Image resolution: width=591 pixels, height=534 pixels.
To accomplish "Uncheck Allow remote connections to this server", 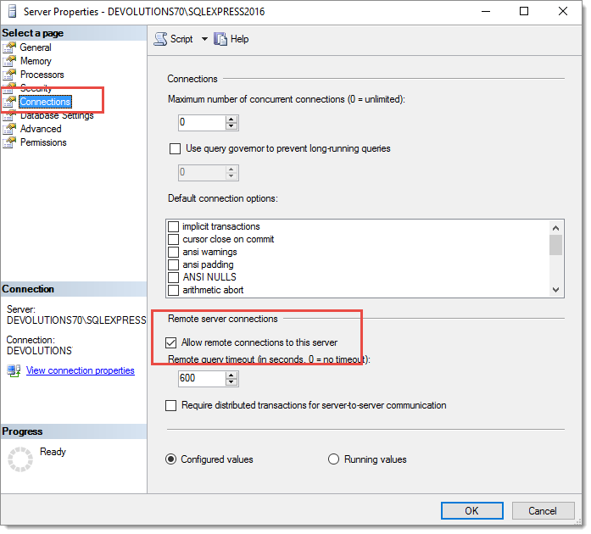I will pyautogui.click(x=170, y=343).
